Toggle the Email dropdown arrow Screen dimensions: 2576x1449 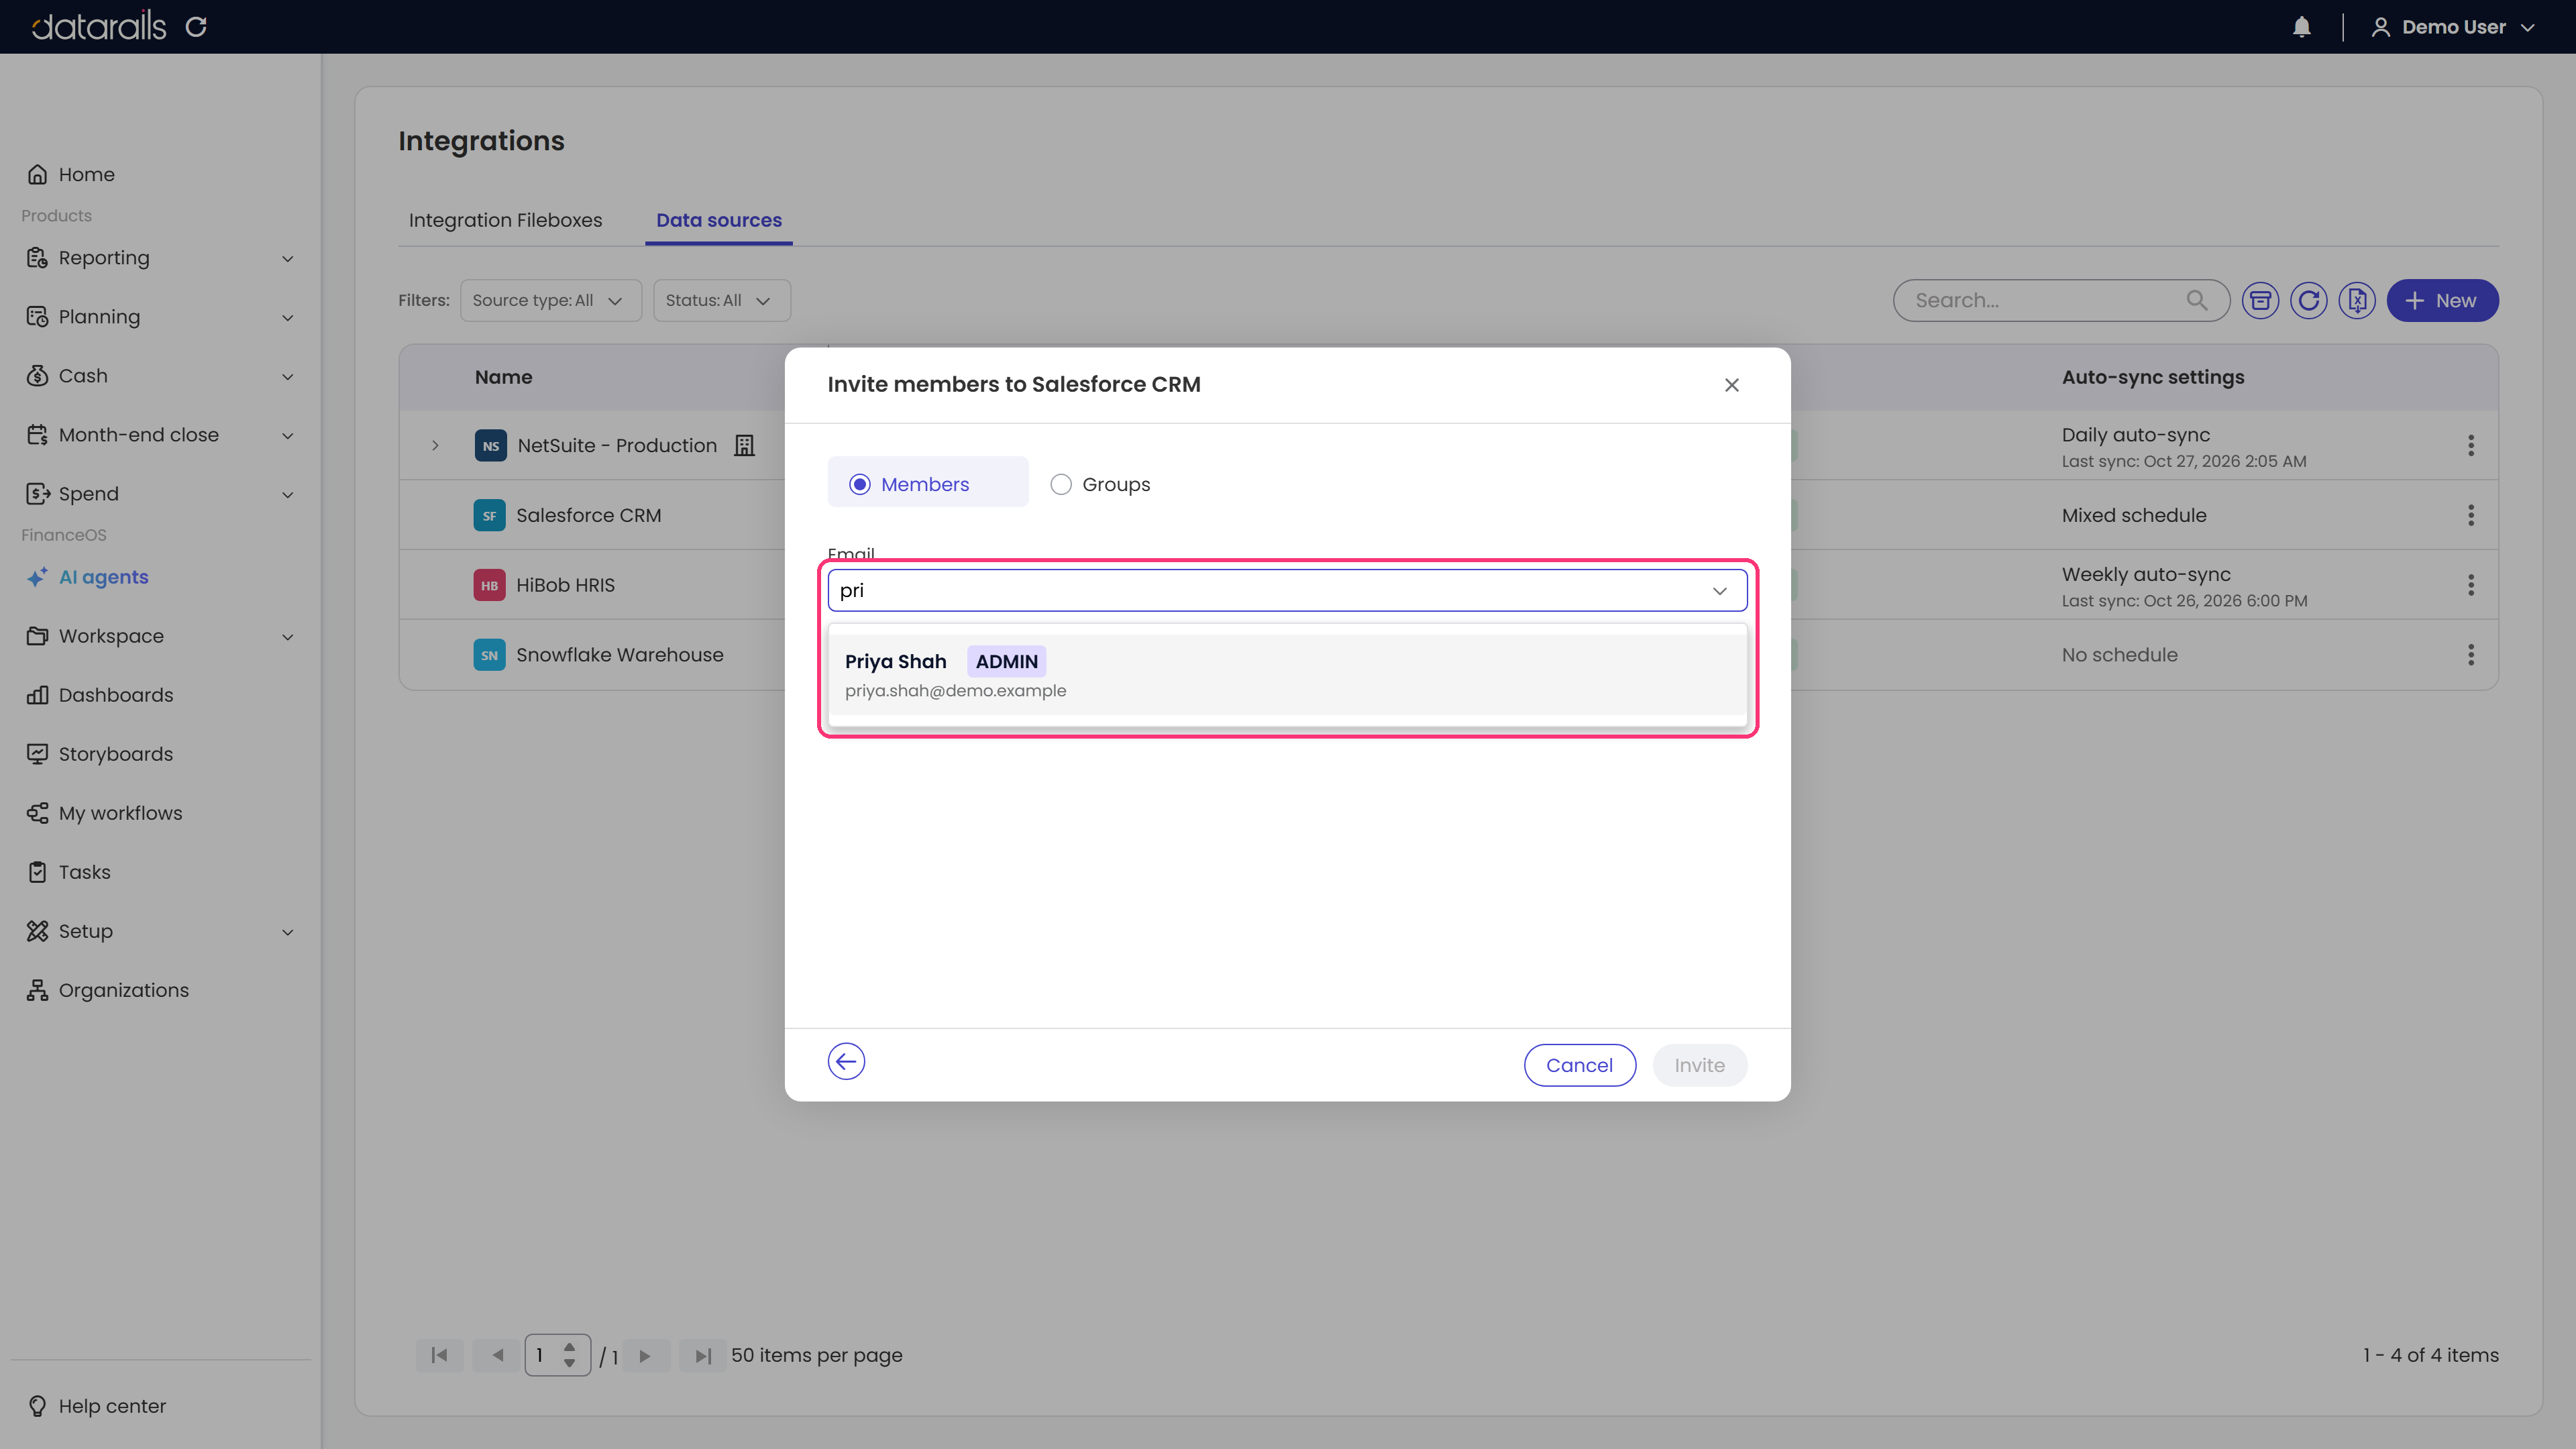[x=1719, y=591]
